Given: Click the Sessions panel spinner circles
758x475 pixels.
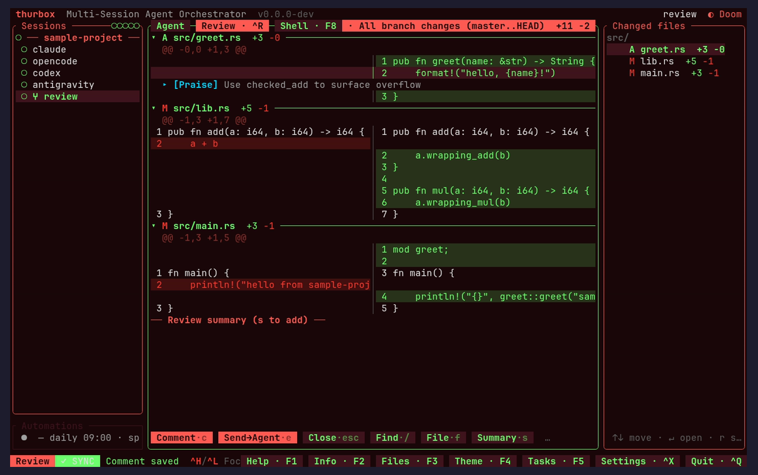Looking at the screenshot, I should pos(125,26).
